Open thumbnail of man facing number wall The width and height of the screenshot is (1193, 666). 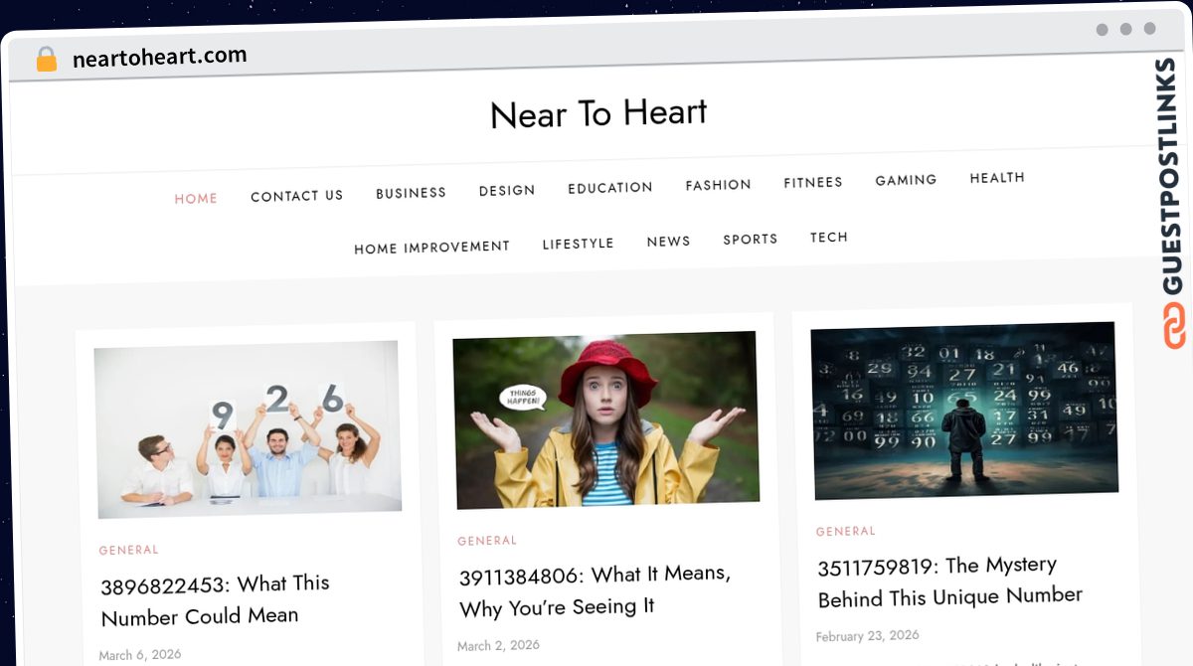(x=963, y=410)
